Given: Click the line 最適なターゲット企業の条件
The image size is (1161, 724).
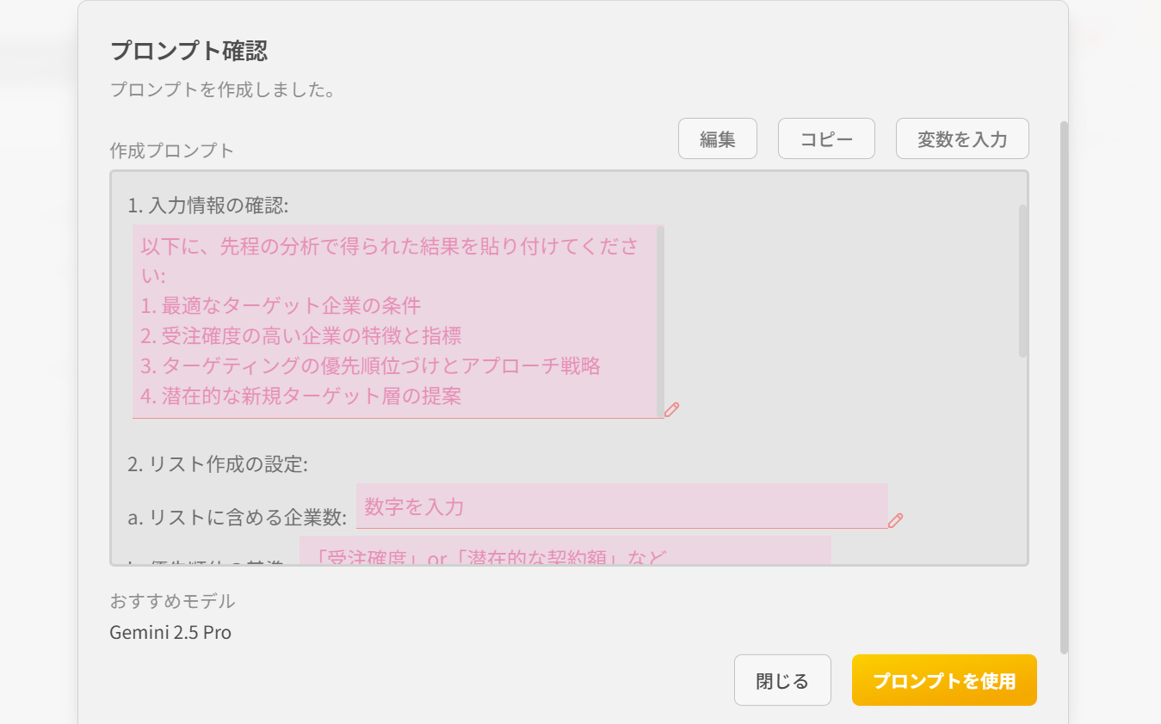Looking at the screenshot, I should point(281,305).
